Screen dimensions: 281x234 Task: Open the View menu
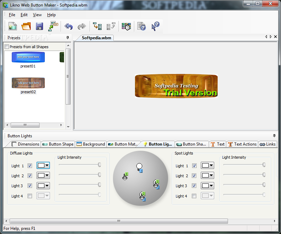[37, 15]
